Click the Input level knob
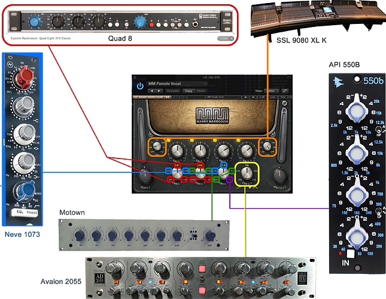 pyautogui.click(x=145, y=176)
